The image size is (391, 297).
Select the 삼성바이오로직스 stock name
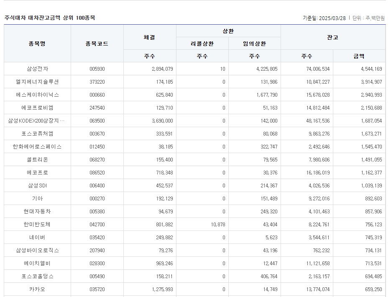[37, 251]
